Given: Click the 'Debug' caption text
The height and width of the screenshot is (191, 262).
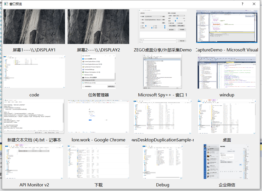Looking at the screenshot, I should [163, 185].
